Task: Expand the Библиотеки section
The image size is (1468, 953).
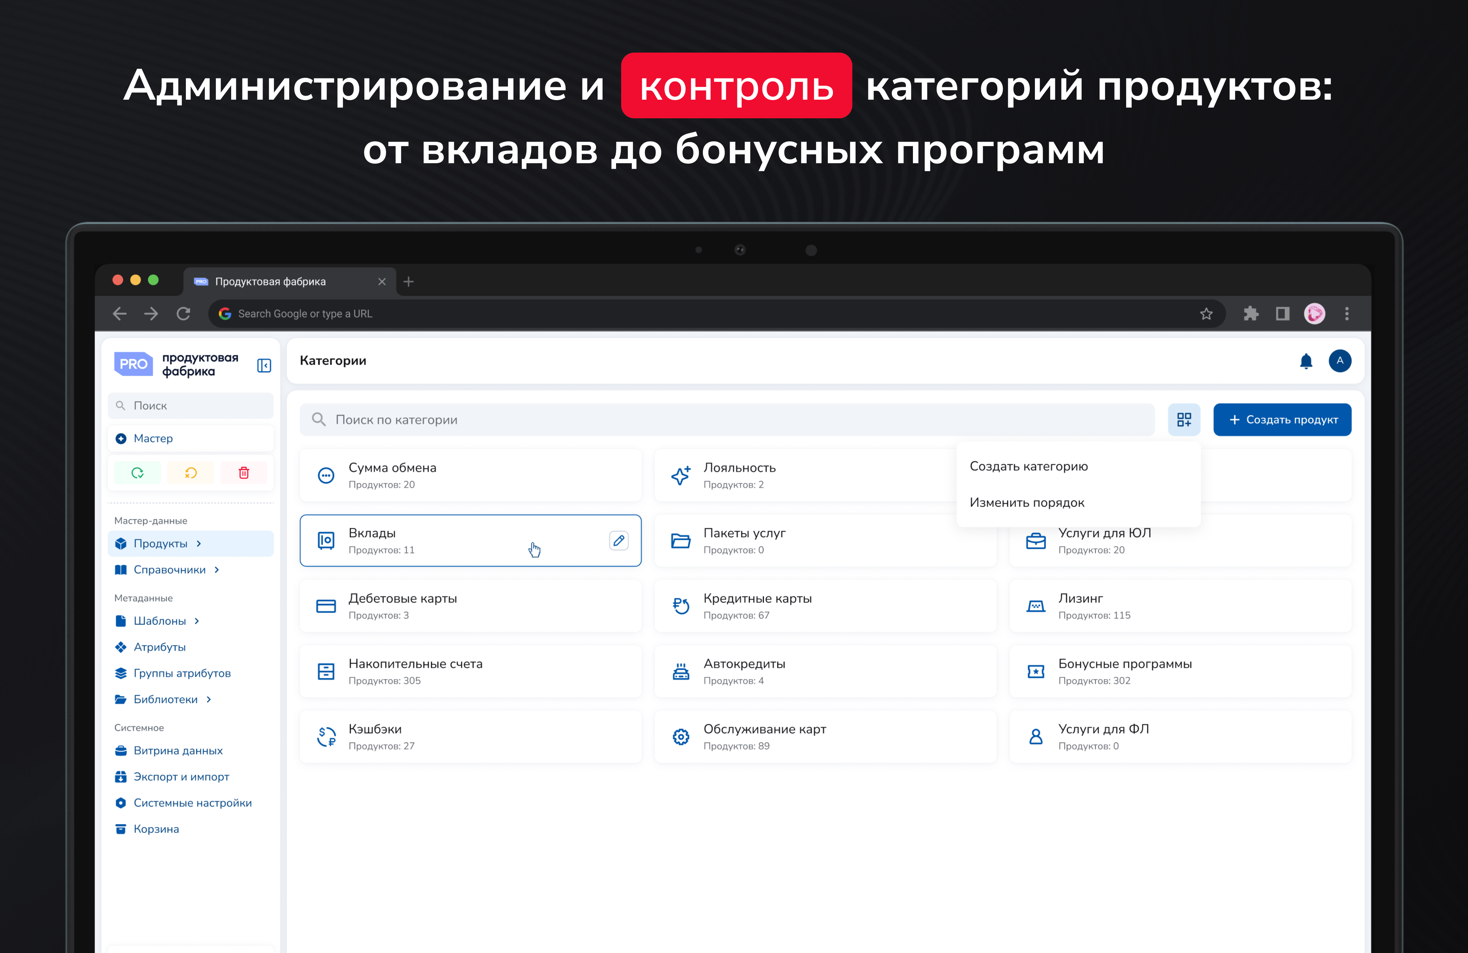Action: point(209,699)
